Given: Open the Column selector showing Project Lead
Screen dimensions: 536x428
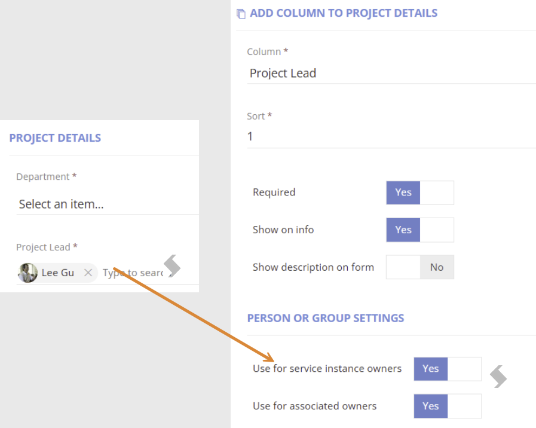Looking at the screenshot, I should (x=391, y=73).
